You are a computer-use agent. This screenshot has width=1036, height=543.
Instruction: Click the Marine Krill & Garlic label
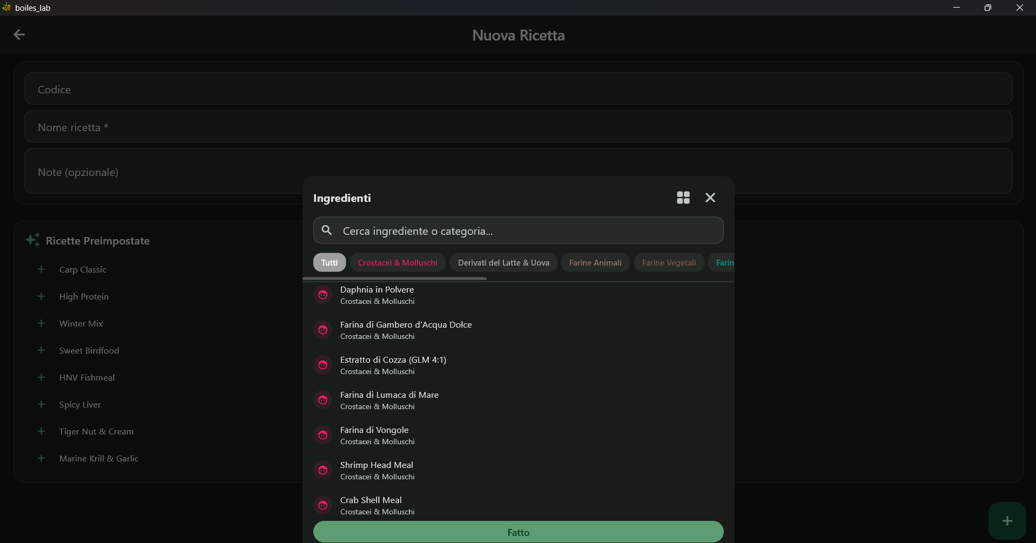click(x=99, y=458)
